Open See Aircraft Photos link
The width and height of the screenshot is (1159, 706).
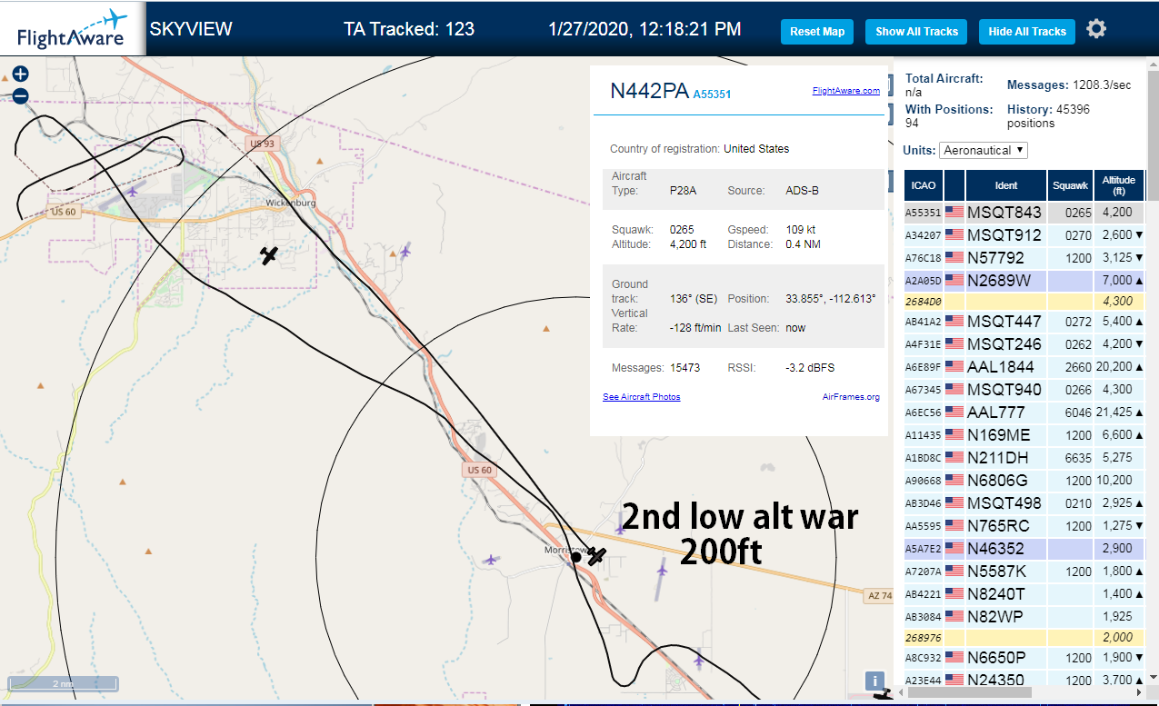click(641, 397)
